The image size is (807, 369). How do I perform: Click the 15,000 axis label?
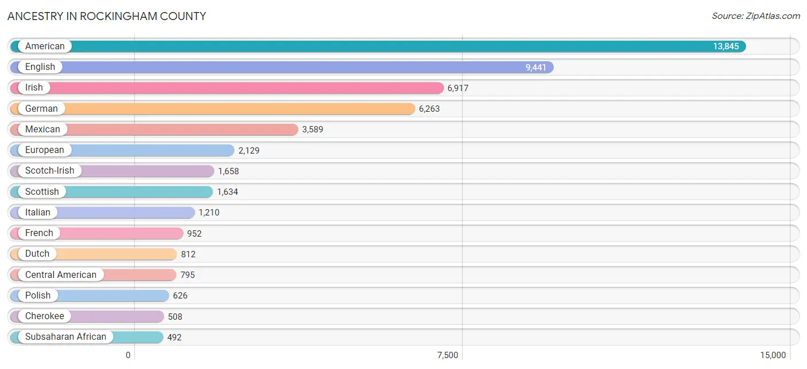click(773, 355)
